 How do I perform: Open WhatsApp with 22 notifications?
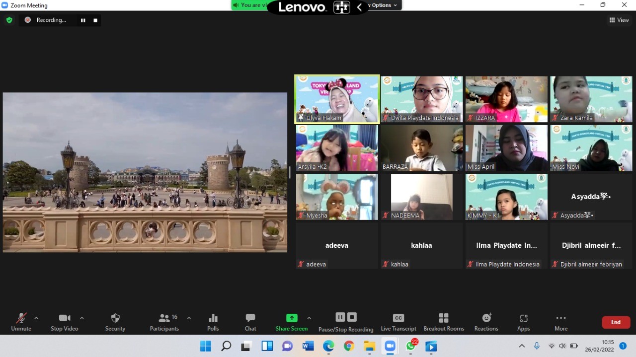pos(411,346)
